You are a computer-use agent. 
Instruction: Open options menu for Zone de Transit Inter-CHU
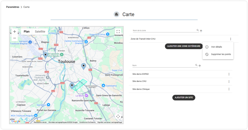(x=231, y=39)
